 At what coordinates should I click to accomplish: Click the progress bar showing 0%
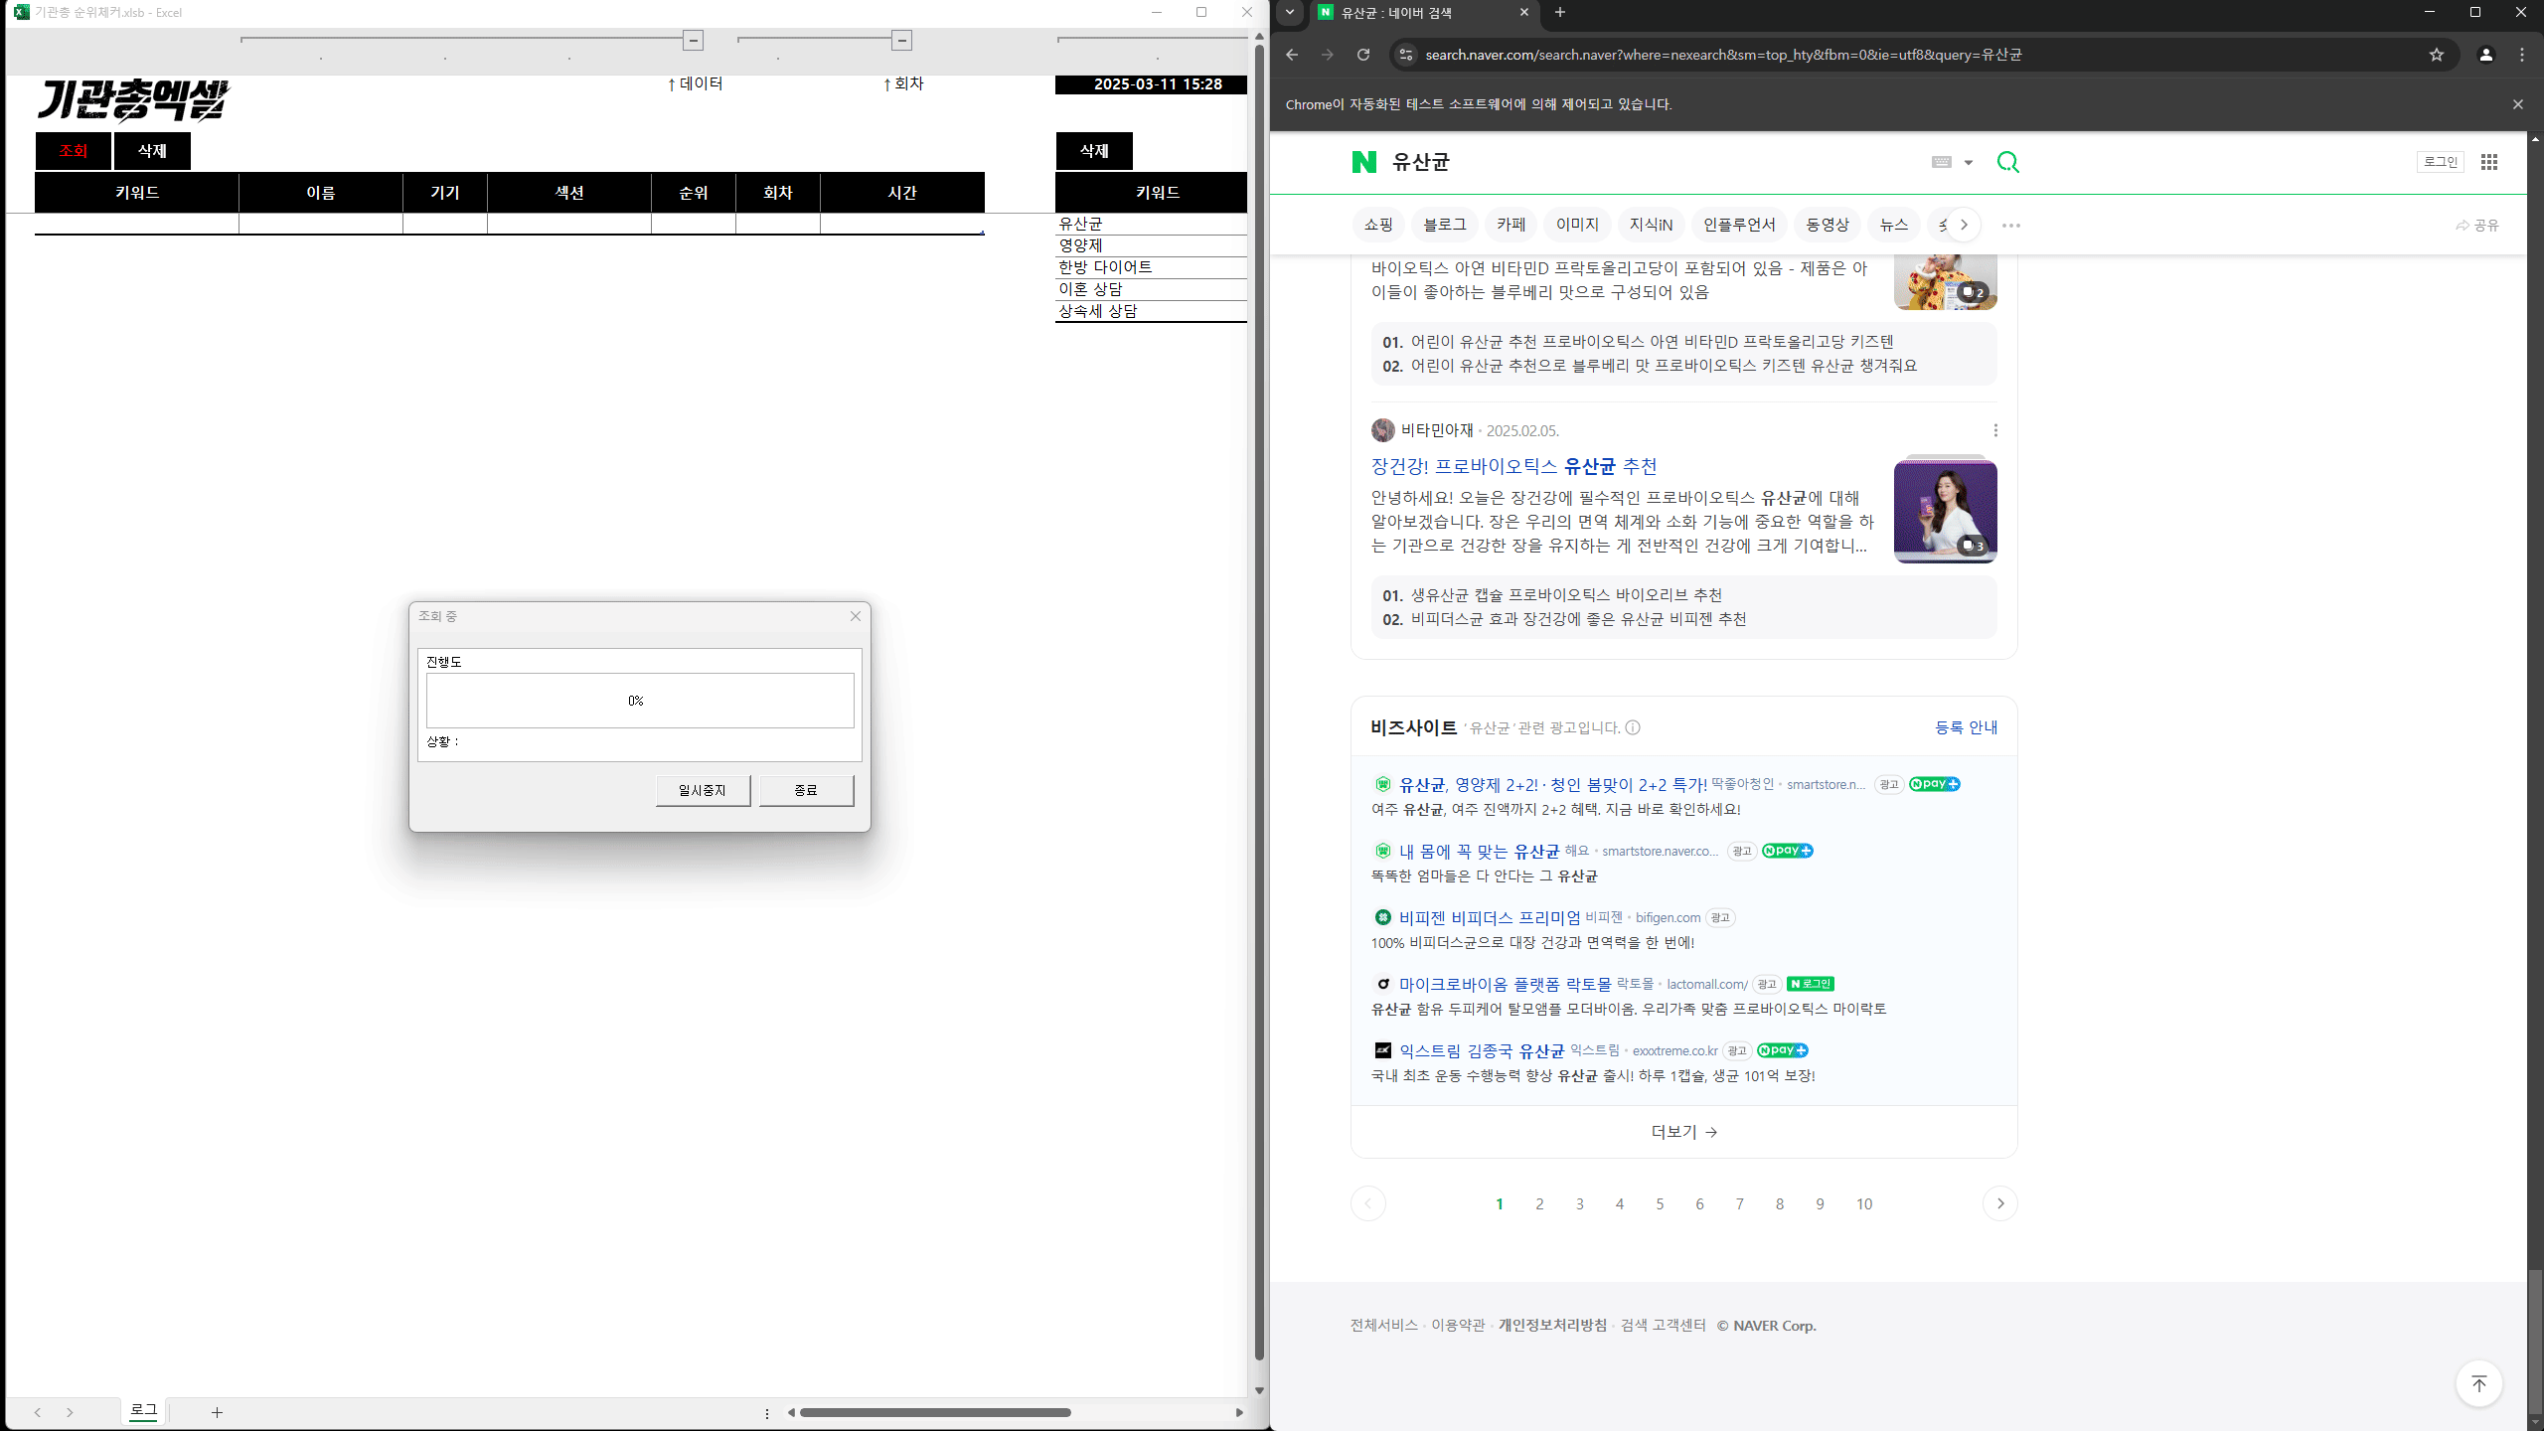coord(639,701)
